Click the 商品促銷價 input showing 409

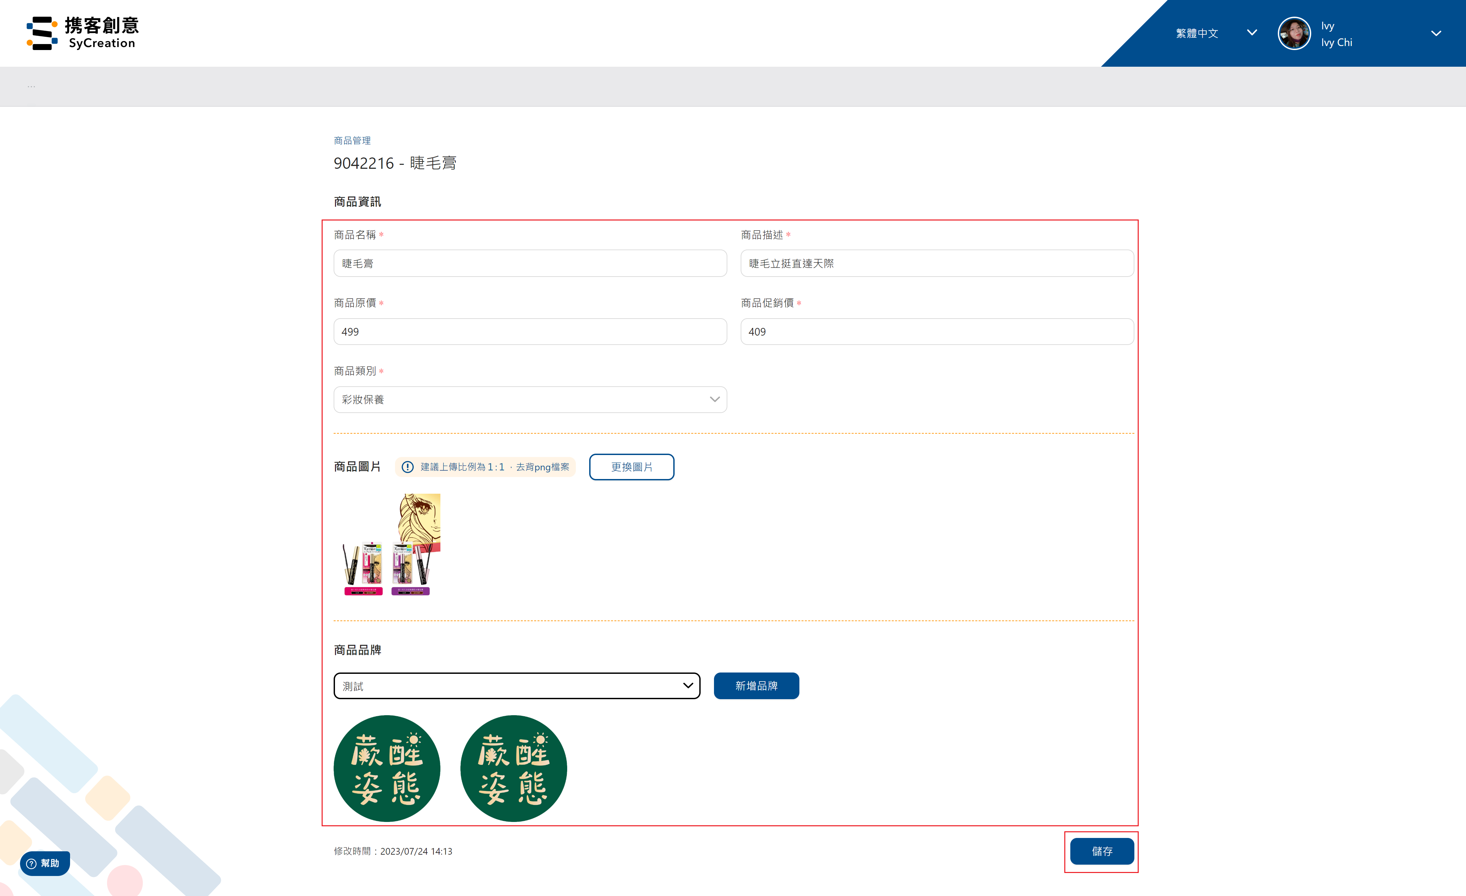pos(937,332)
